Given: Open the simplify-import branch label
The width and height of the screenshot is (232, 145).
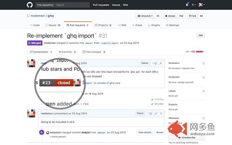Looking at the screenshot, I should 110,43.
